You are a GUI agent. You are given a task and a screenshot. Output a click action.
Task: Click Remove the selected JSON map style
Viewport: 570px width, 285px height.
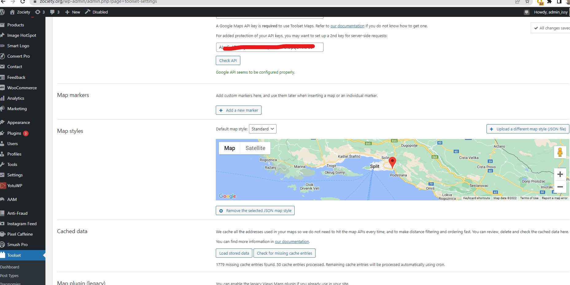click(x=255, y=210)
